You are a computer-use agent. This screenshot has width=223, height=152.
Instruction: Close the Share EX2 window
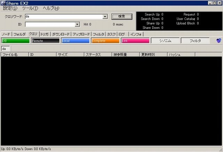point(220,3)
